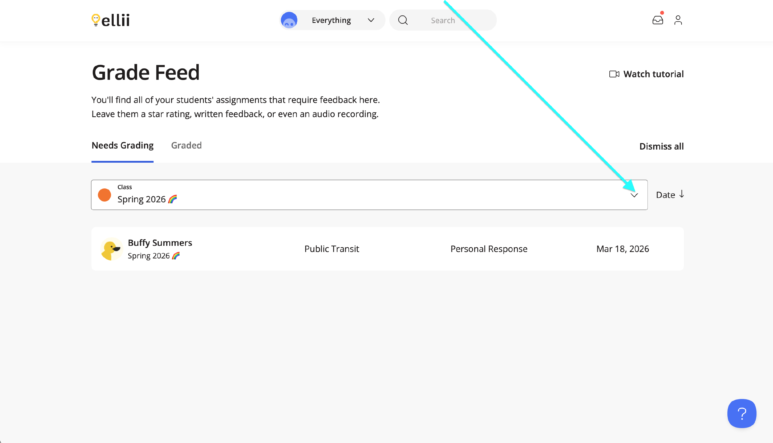Open the user profile icon
This screenshot has height=443, width=773.
pyautogui.click(x=678, y=20)
